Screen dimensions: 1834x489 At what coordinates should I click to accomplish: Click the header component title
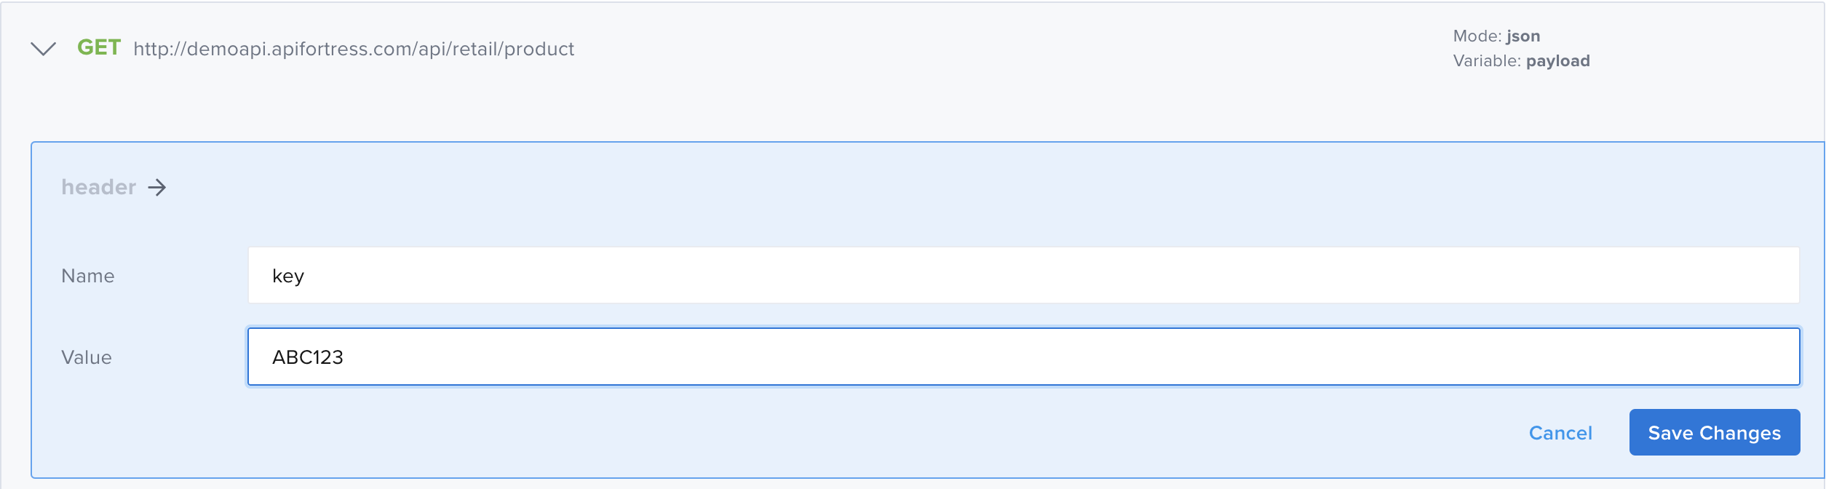click(98, 188)
